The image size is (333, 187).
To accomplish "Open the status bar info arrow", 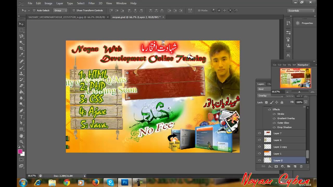I will (x=85, y=176).
